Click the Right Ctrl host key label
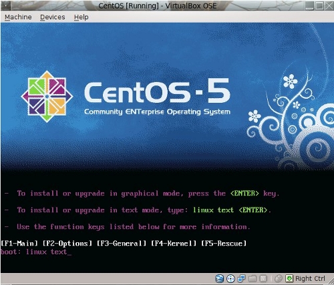Image resolution: width=334 pixels, height=285 pixels. tap(310, 278)
